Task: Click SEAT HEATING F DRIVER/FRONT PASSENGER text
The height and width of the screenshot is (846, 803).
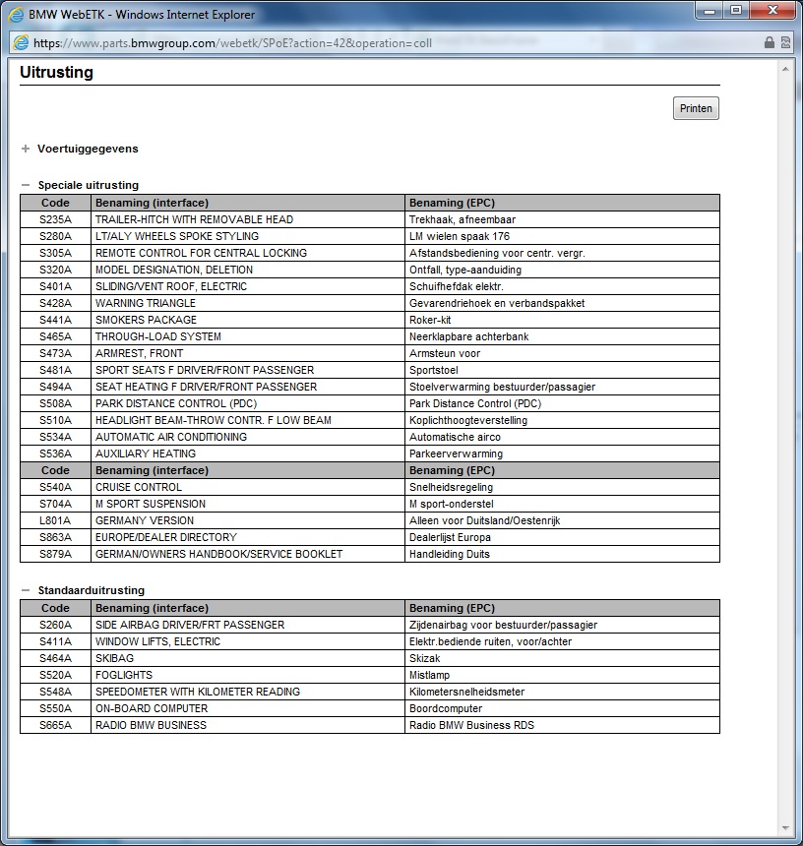Action: (x=206, y=387)
